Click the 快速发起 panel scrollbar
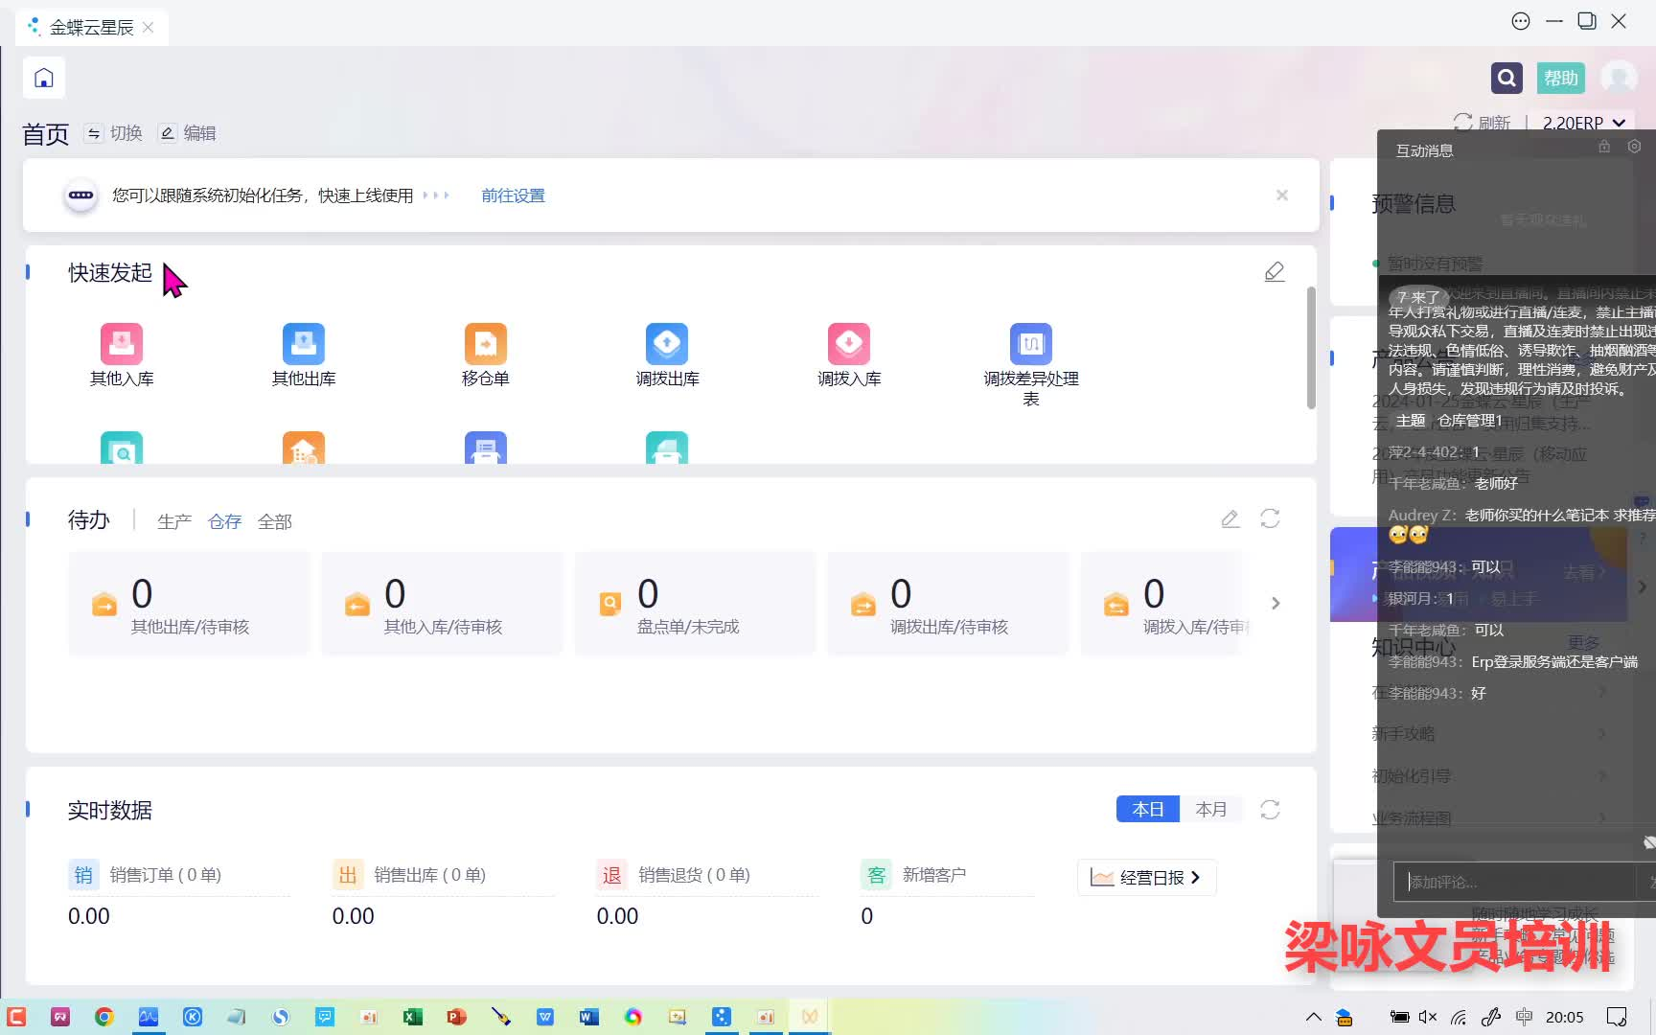The width and height of the screenshot is (1656, 1035). 1311,347
